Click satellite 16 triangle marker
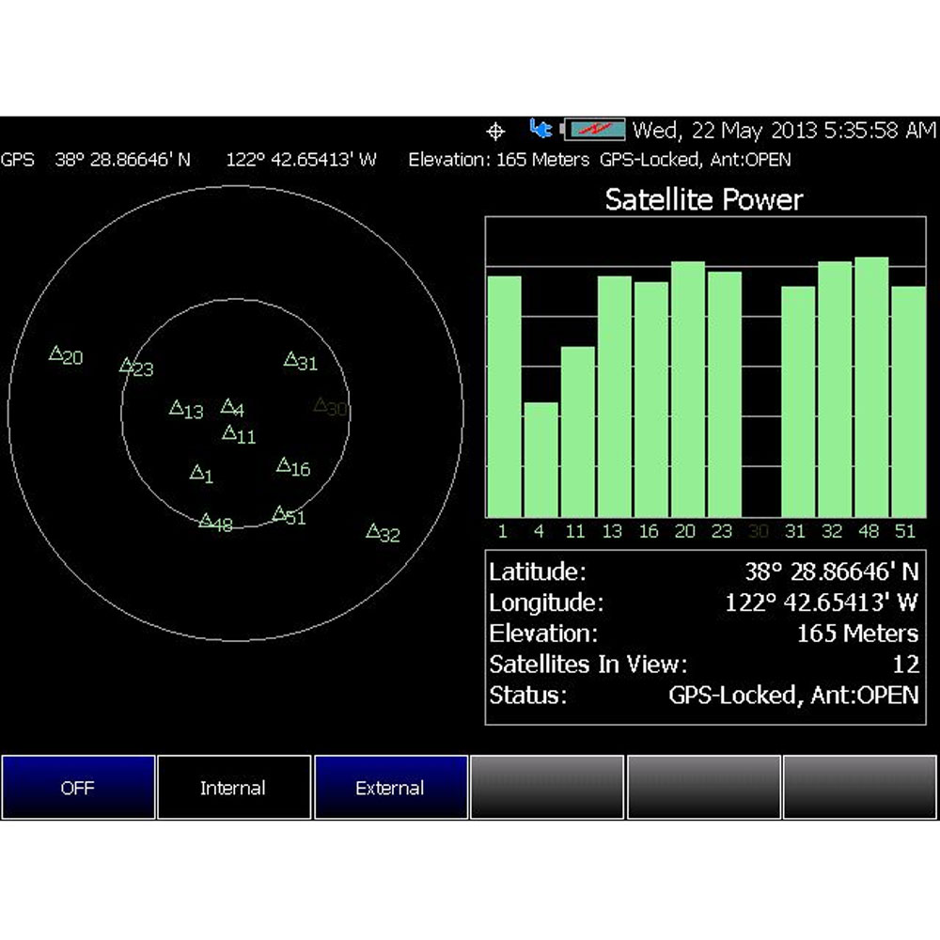 [284, 464]
